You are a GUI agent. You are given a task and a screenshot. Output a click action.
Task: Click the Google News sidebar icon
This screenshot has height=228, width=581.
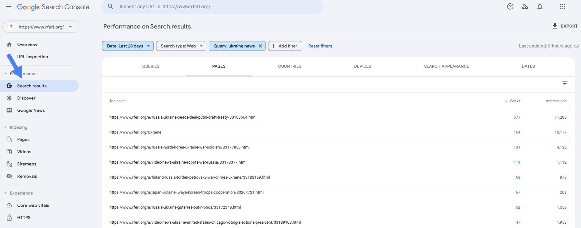[9, 110]
